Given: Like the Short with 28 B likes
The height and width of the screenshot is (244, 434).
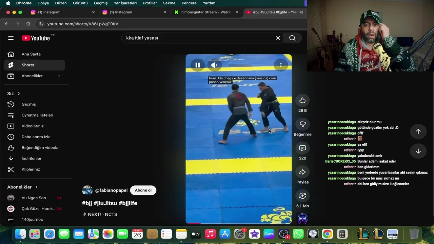Looking at the screenshot, I should click(x=302, y=100).
